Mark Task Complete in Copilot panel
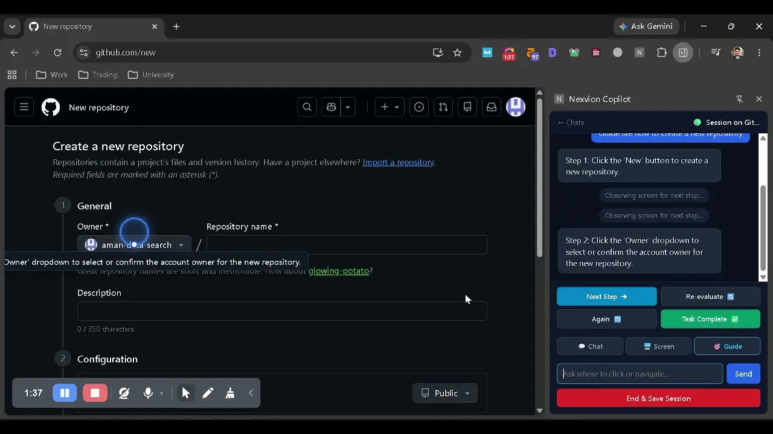 pos(710,319)
